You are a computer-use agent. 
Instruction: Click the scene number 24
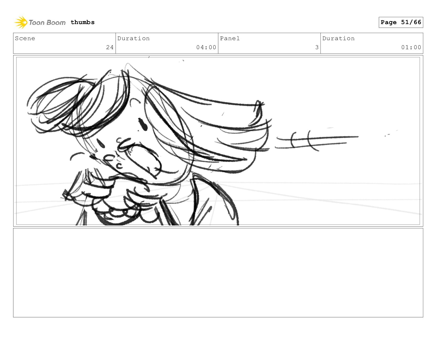pos(110,47)
